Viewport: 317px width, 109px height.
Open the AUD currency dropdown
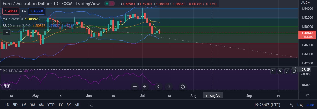[x=305, y=2]
